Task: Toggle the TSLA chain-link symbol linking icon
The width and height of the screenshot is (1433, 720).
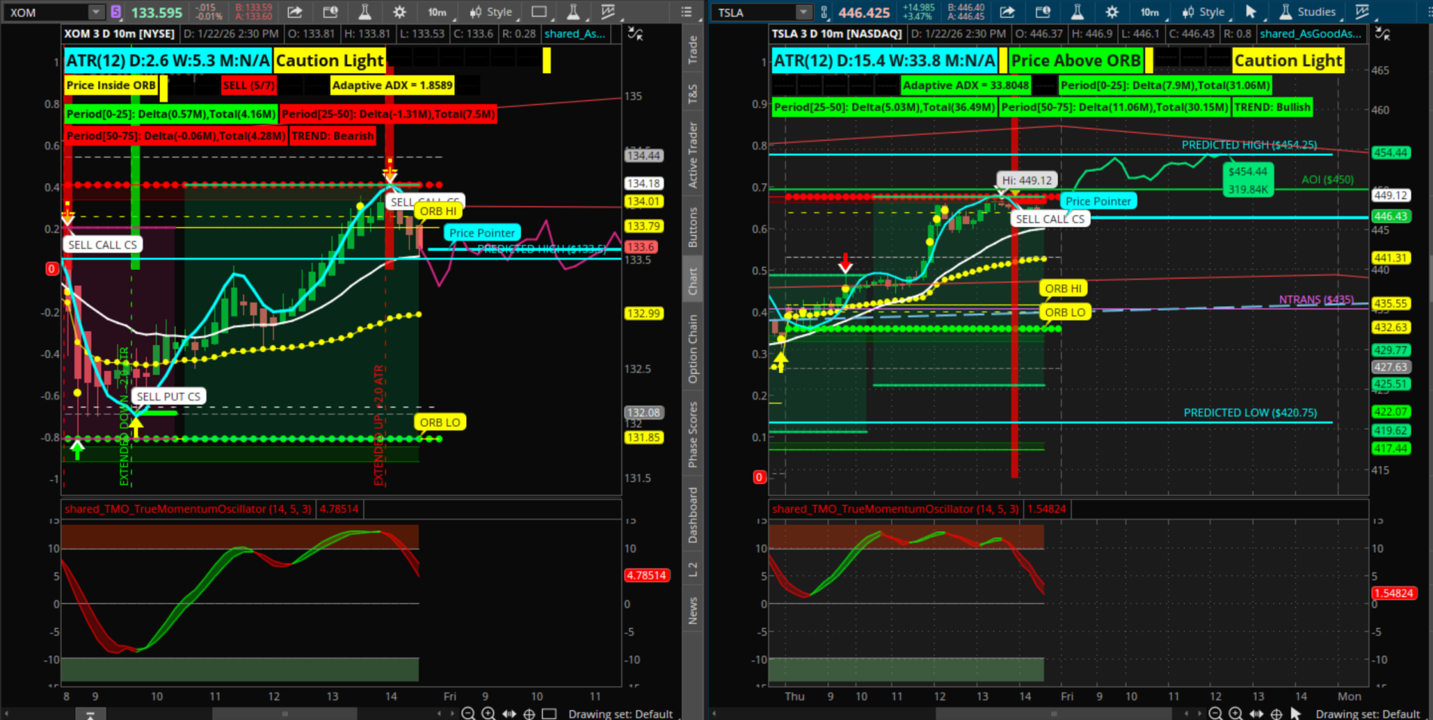Action: point(824,12)
